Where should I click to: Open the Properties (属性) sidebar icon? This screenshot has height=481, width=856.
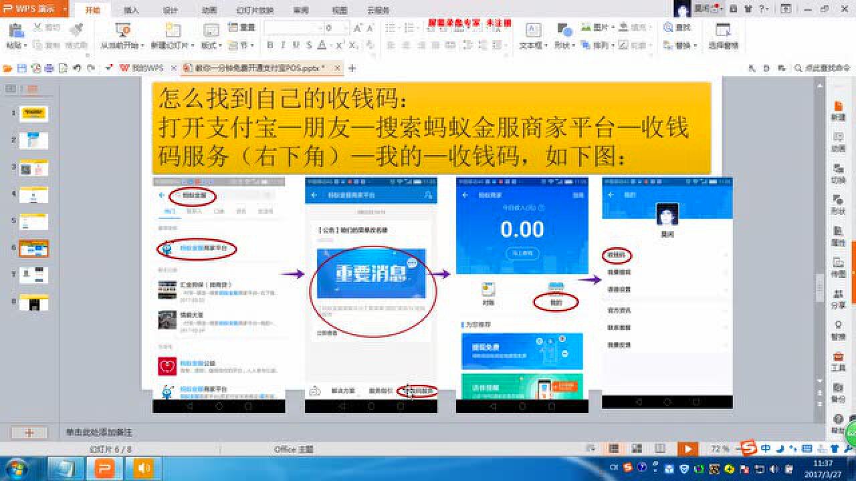click(x=838, y=236)
